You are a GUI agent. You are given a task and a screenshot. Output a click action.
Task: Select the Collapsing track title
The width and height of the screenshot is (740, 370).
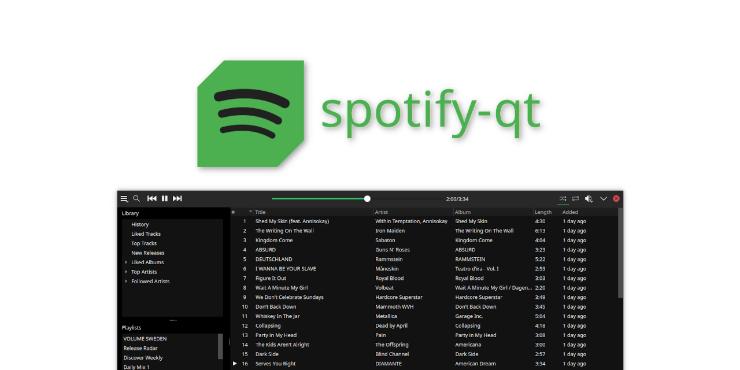click(x=268, y=326)
